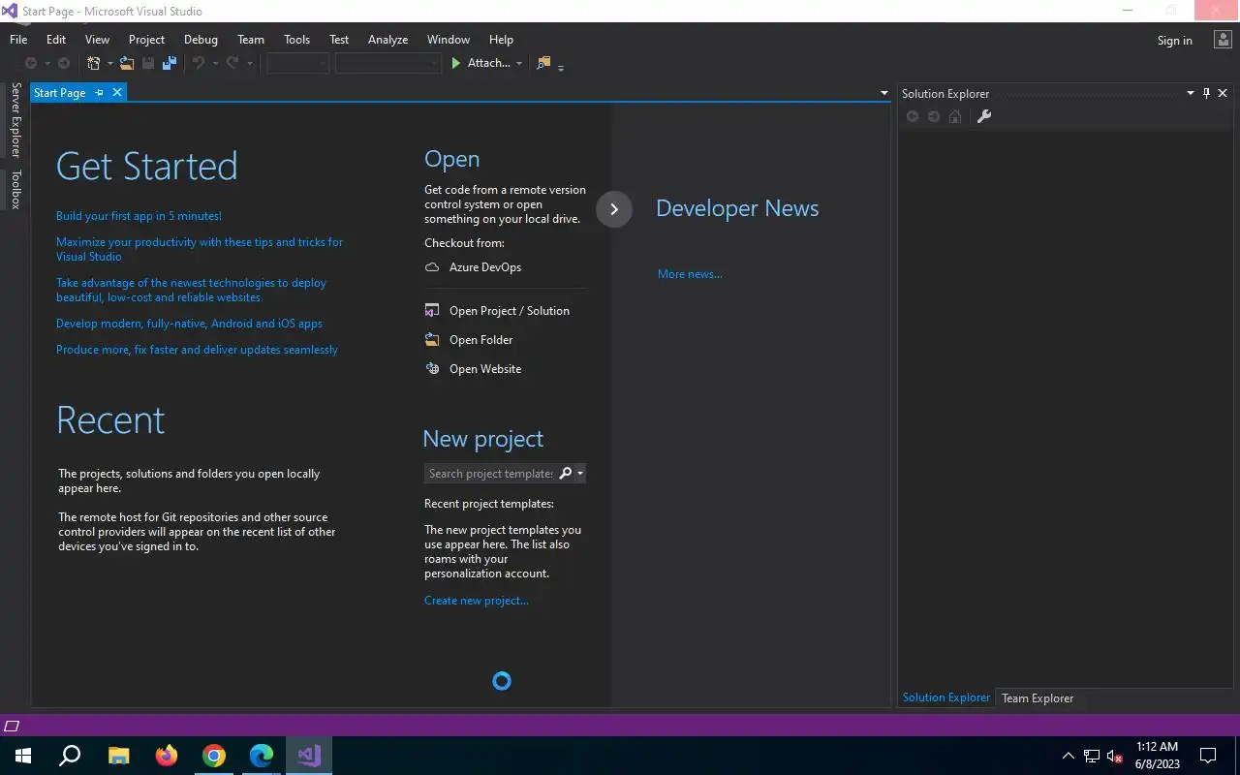Open the Server Explorer side tab
The image size is (1240, 775).
pos(15,120)
